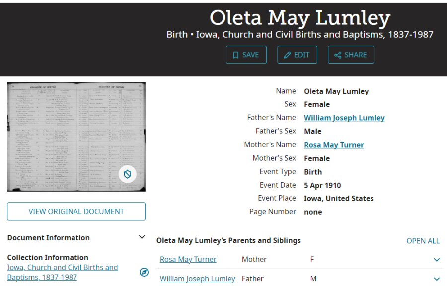Click the pencil icon on Edit button
This screenshot has width=447, height=286.
click(x=287, y=55)
